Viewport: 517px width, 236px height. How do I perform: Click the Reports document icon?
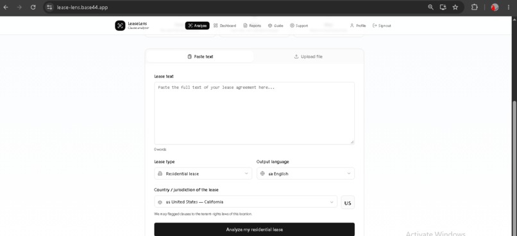click(245, 26)
